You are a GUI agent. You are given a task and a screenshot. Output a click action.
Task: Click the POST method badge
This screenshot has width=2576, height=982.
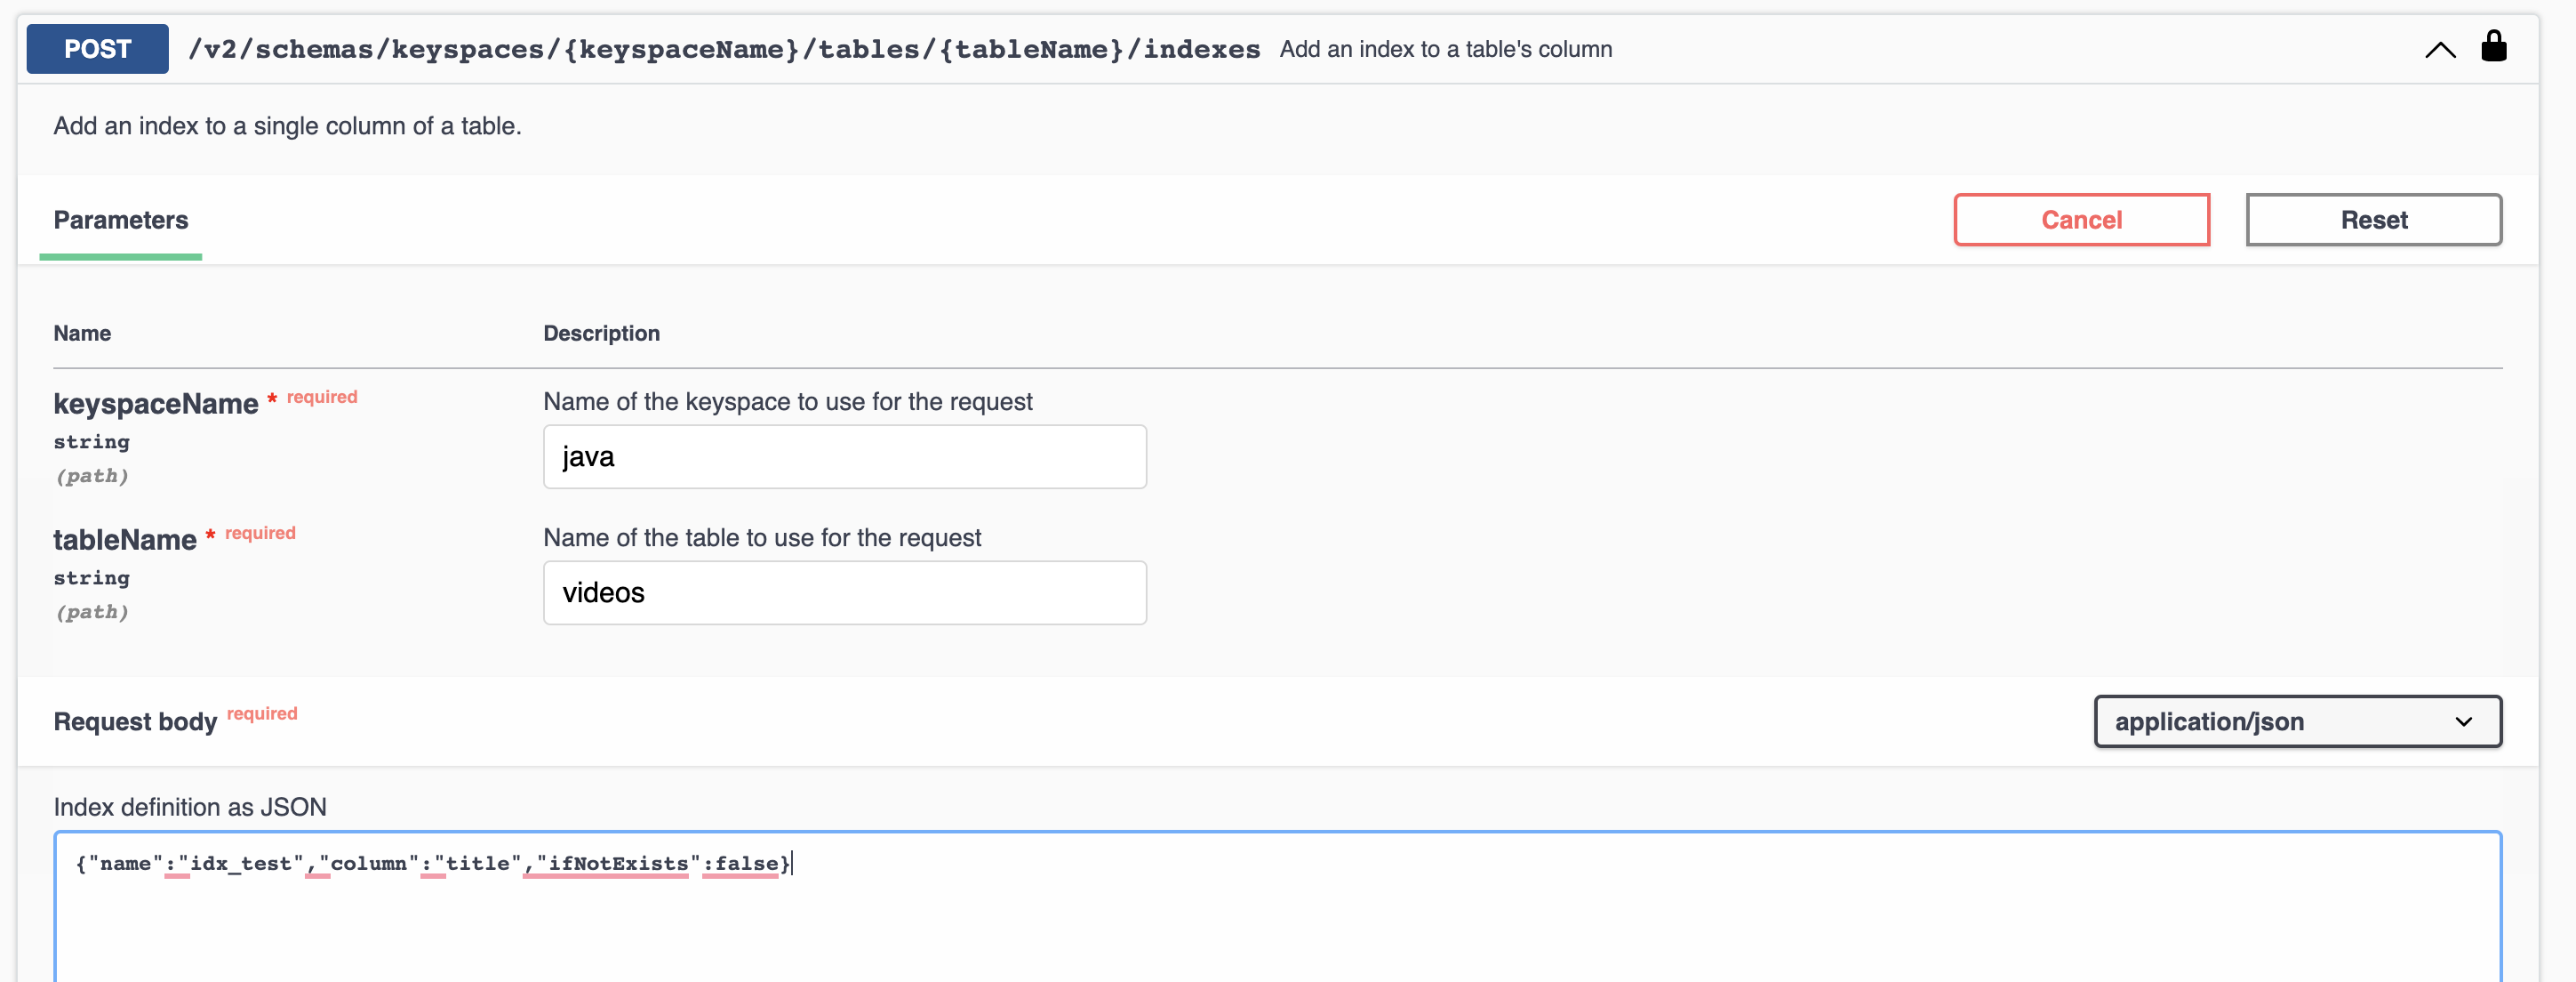click(96, 48)
